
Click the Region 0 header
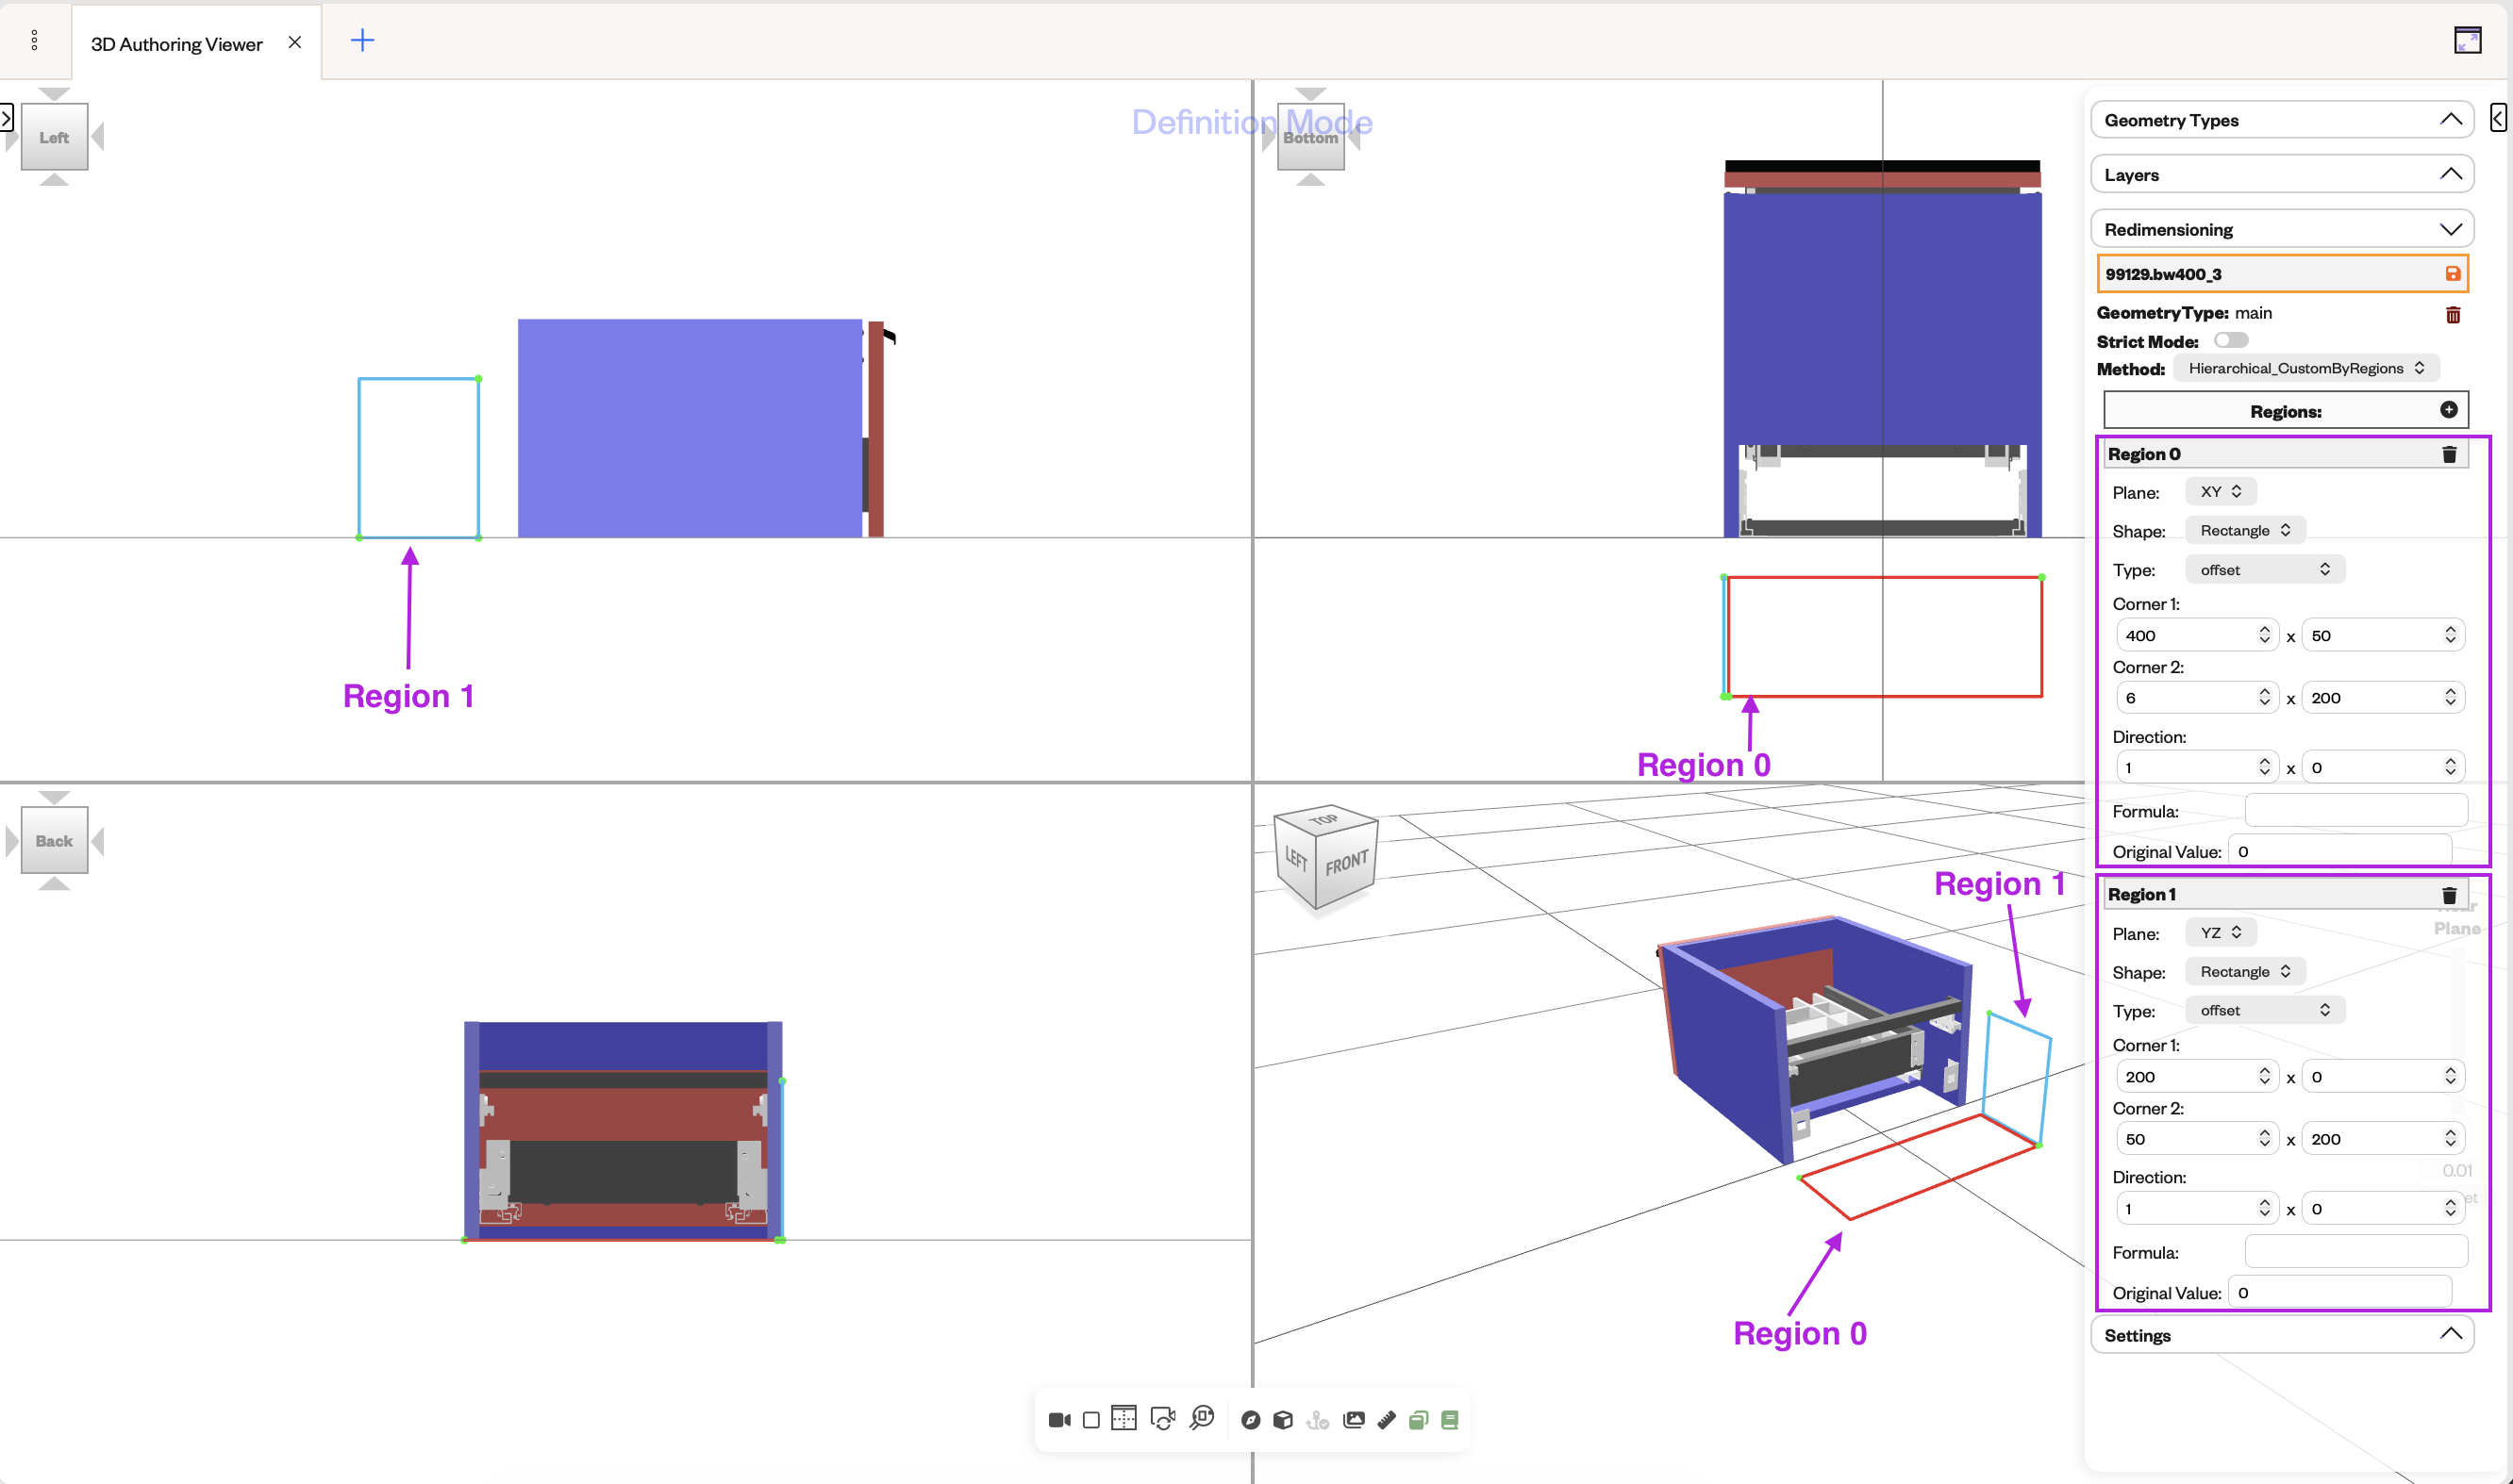pos(2286,454)
